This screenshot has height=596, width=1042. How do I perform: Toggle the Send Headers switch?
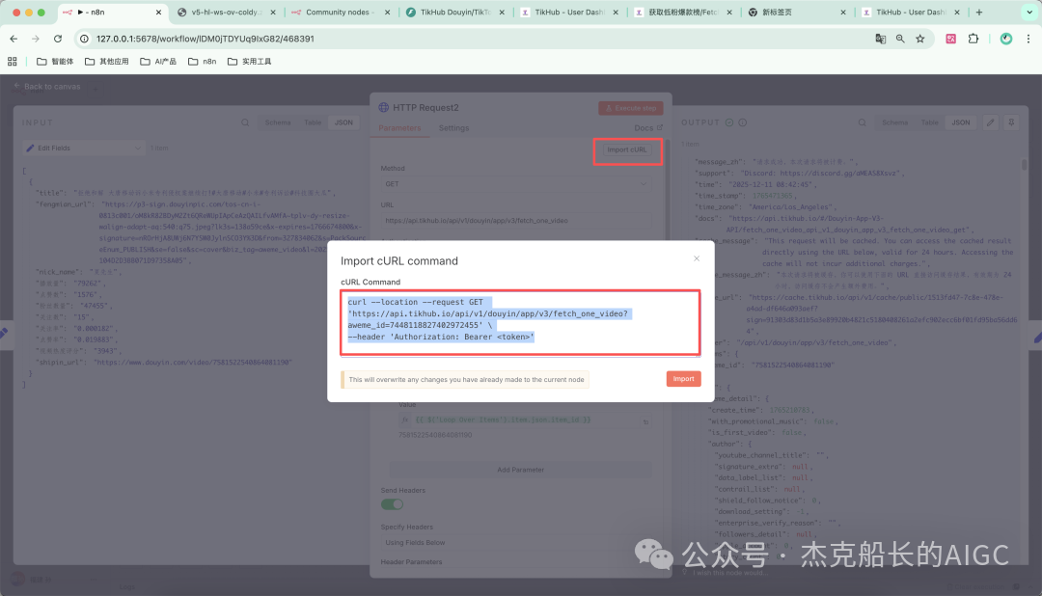[392, 504]
